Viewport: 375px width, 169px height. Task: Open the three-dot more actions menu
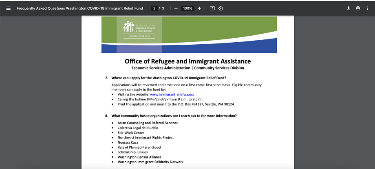(367, 8)
